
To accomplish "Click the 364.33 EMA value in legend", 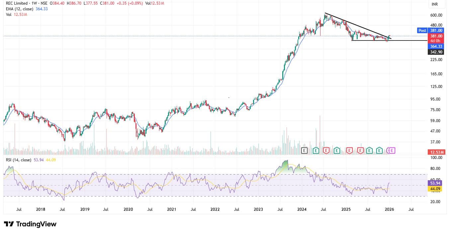I will tap(42, 9).
